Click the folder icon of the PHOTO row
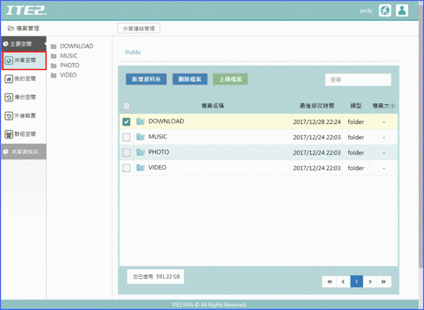The width and height of the screenshot is (424, 310). point(140,152)
